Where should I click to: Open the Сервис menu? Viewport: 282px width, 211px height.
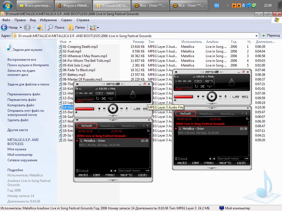67,20
